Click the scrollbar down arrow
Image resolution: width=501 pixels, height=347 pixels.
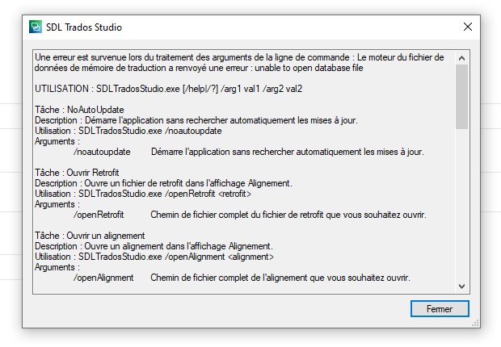click(461, 286)
